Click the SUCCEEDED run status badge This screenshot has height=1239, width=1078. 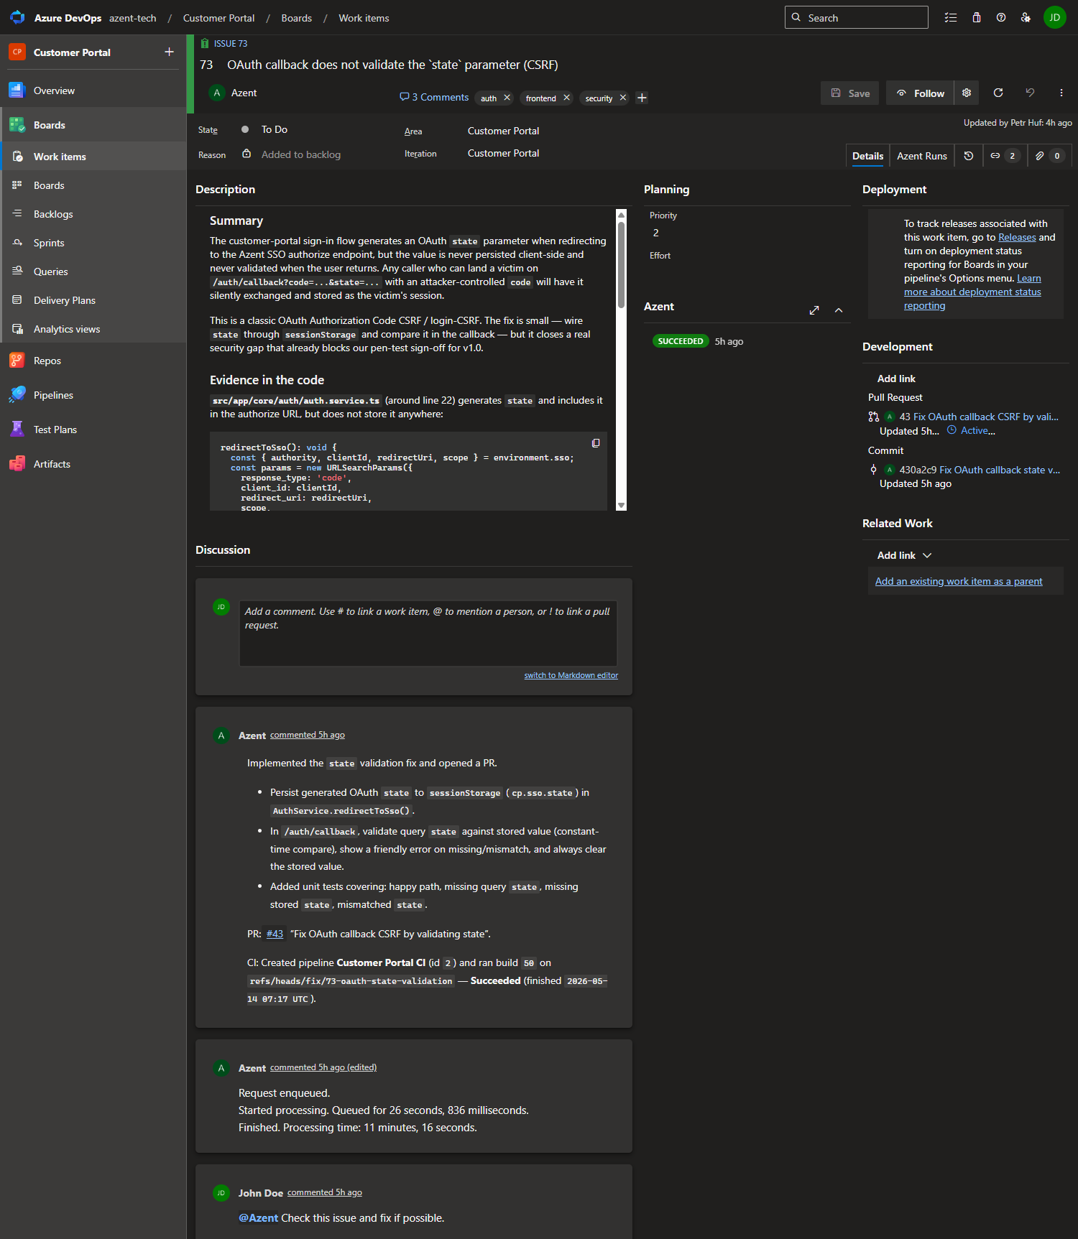point(681,341)
